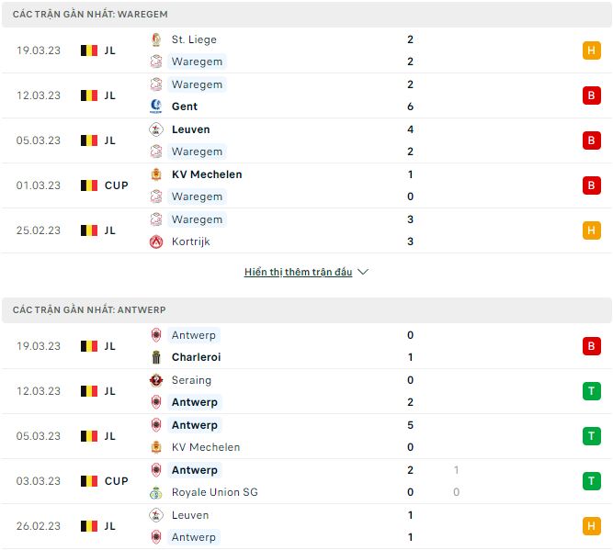The image size is (613, 550).
Task: Click the Waregem team name in Kortrijk match
Action: pos(197,219)
